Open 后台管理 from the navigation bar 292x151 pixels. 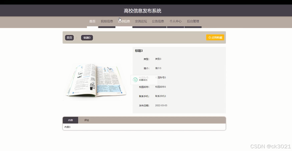pyautogui.click(x=193, y=21)
